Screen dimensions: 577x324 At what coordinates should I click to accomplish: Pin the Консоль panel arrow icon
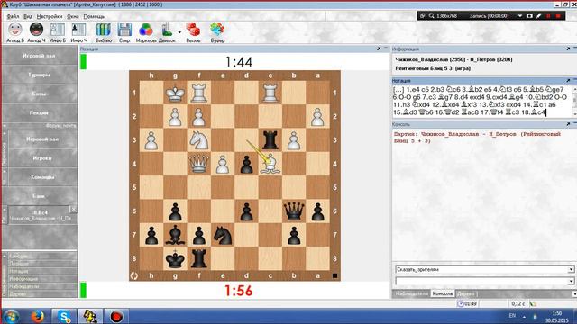tap(568, 124)
